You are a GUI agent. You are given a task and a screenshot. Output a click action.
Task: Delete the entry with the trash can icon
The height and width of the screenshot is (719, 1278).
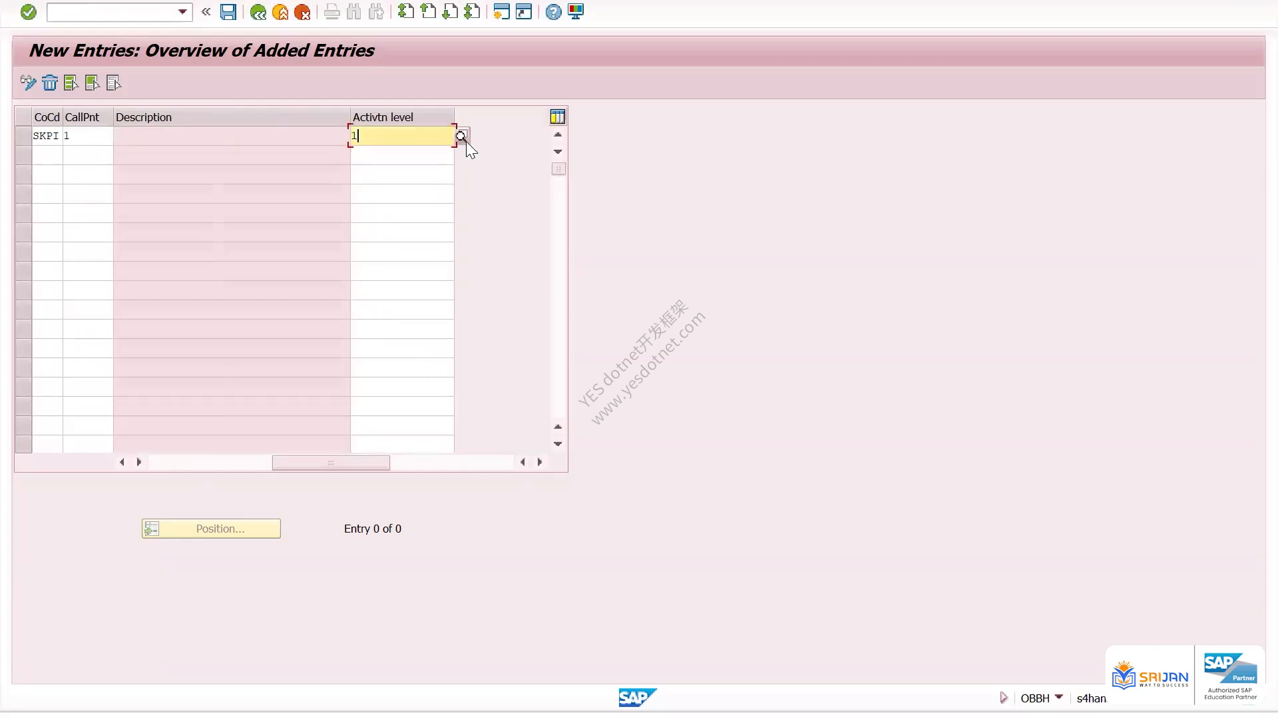point(50,83)
